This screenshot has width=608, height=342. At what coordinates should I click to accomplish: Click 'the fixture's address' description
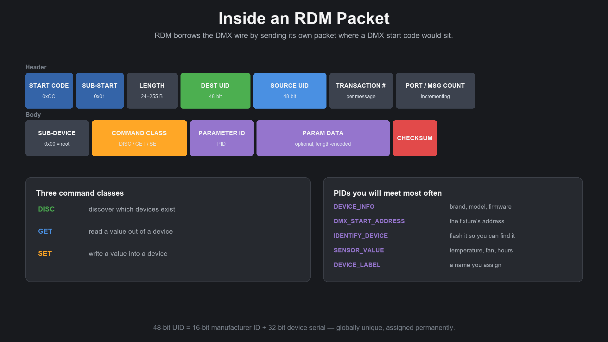point(477,221)
